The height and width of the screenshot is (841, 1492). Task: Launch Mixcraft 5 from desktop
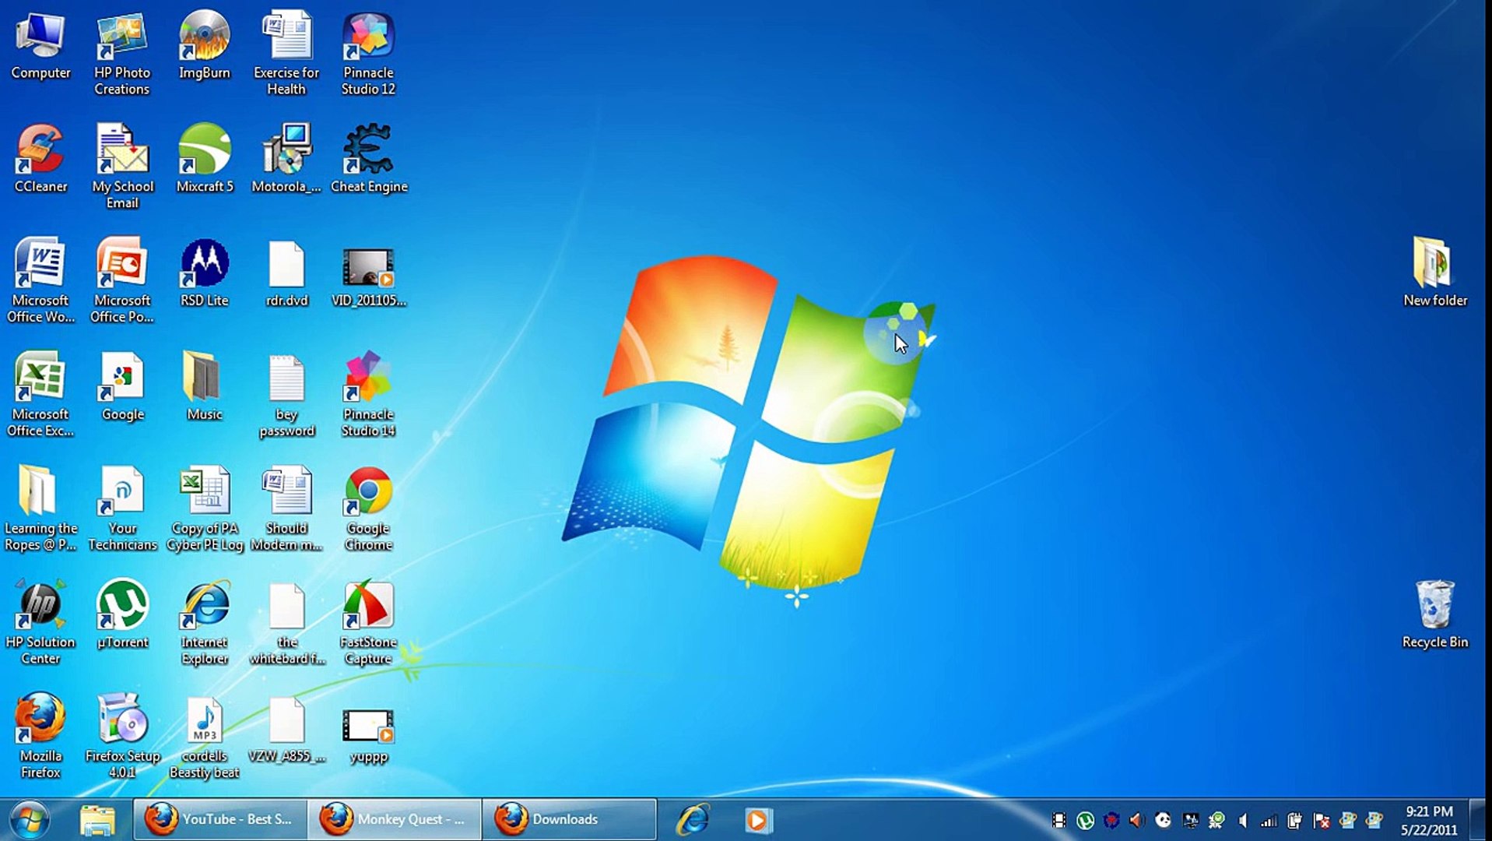point(205,160)
